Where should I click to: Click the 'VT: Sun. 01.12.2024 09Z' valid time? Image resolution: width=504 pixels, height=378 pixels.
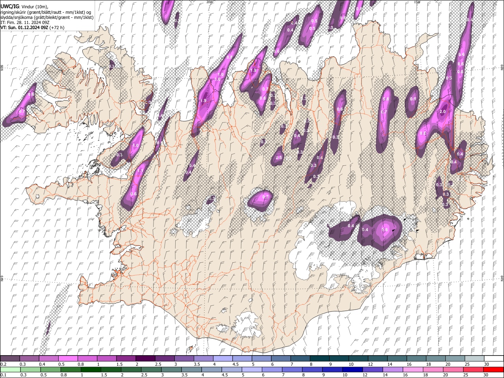click(x=24, y=28)
